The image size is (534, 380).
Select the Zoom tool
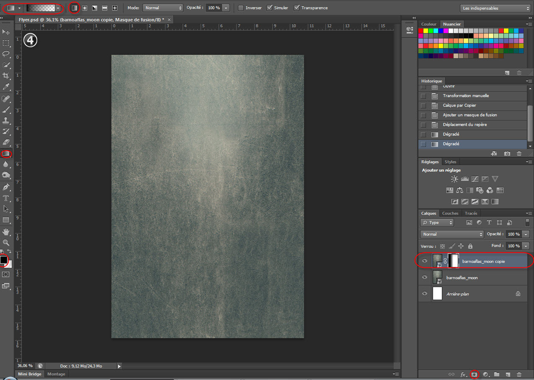pos(6,242)
